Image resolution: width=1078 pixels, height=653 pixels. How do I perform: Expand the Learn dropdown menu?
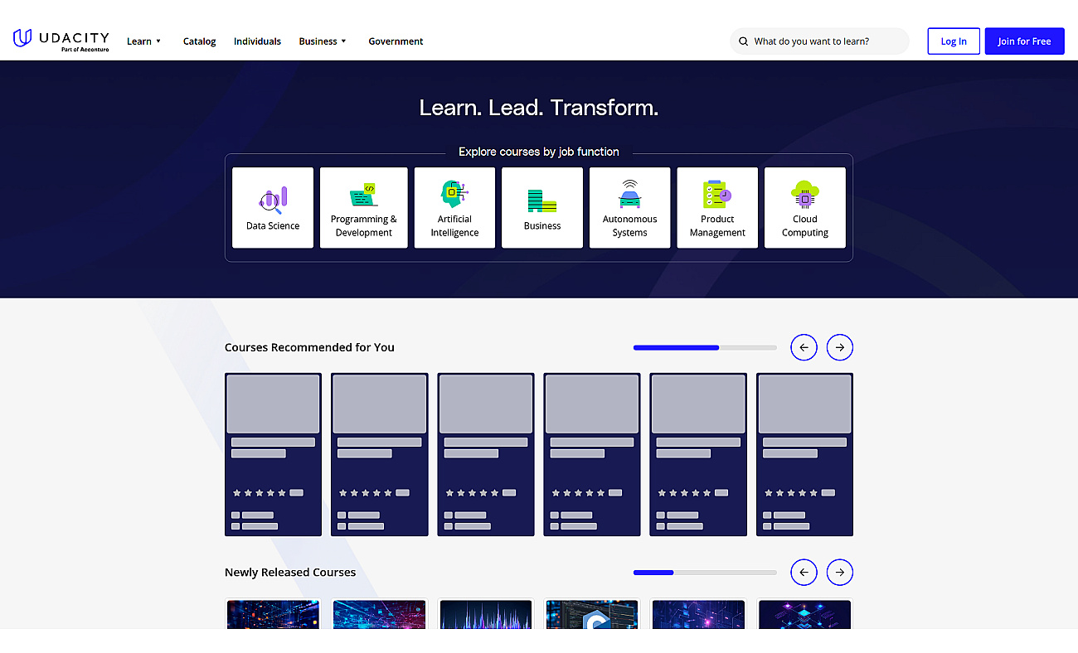click(144, 41)
